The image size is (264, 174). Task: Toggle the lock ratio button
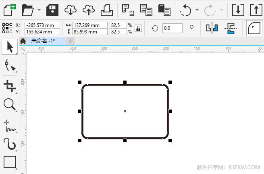click(138, 28)
